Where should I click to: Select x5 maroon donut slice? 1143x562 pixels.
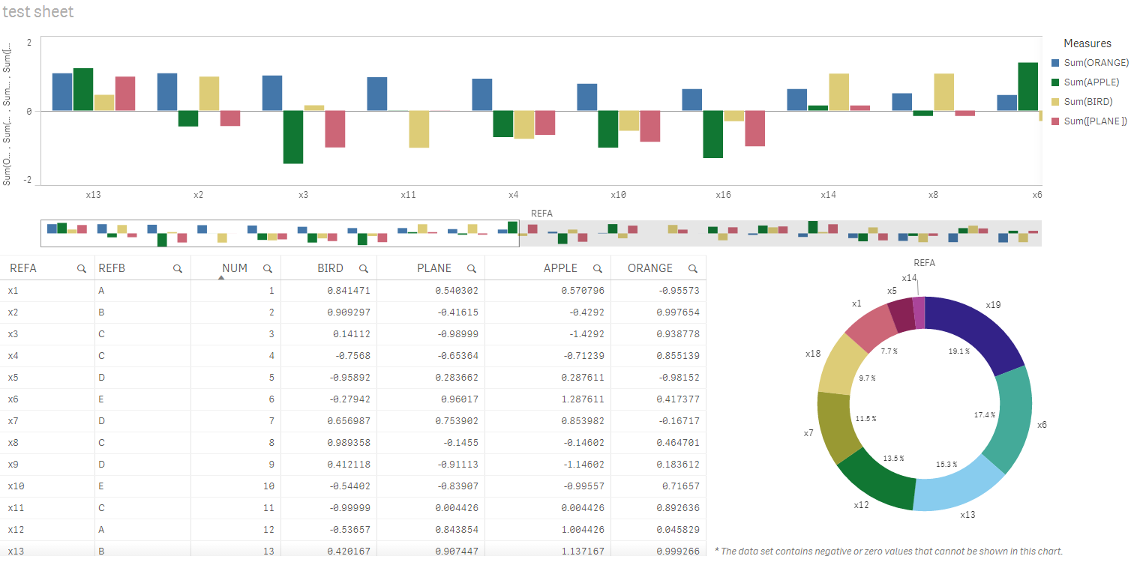pyautogui.click(x=902, y=315)
